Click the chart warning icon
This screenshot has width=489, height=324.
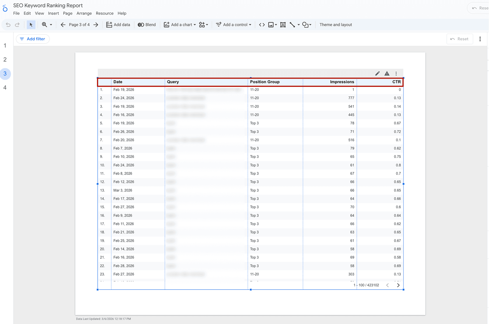pos(387,73)
